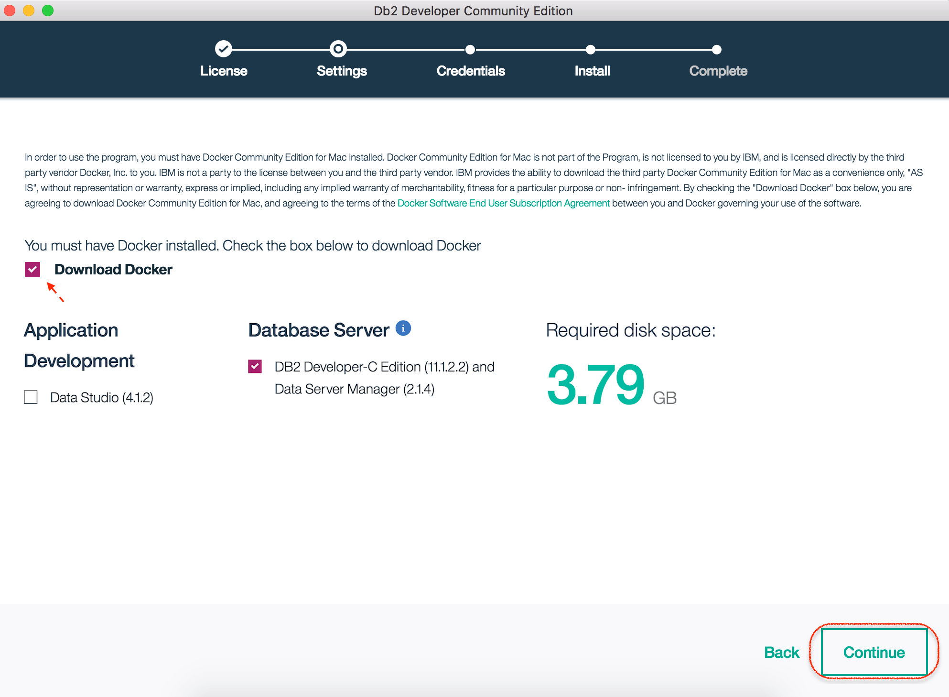
Task: Click the Credentials step dot
Action: 470,49
